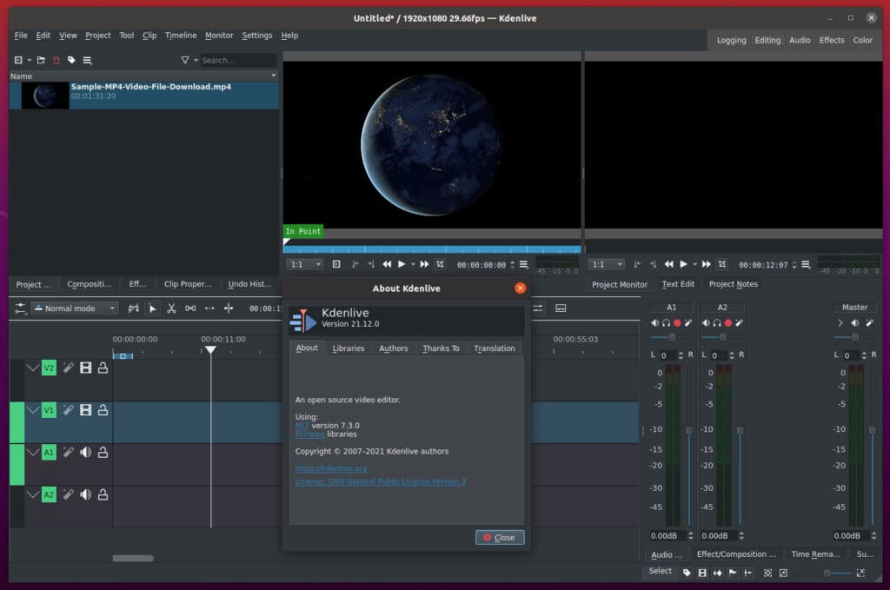
Task: Click the Close button in About dialog
Action: click(x=500, y=537)
